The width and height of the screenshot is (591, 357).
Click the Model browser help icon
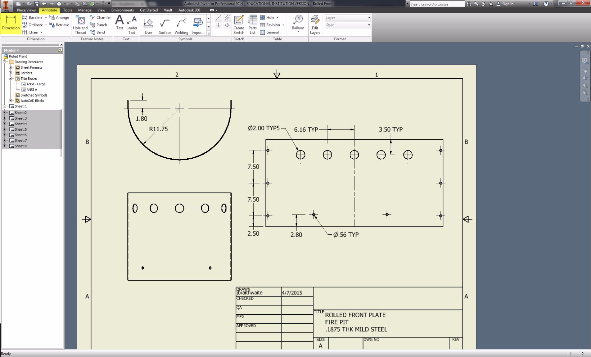coord(60,50)
